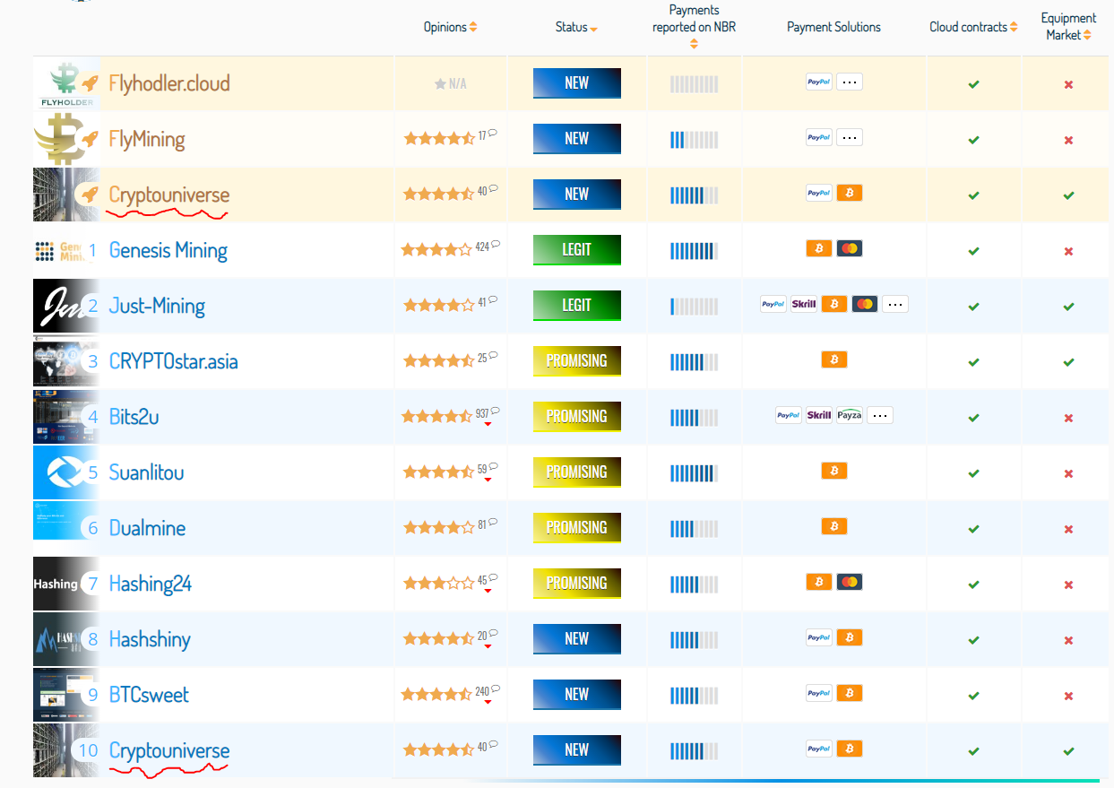This screenshot has width=1114, height=788.
Task: Sort by Cloud contracts using its arrows
Action: [1014, 27]
